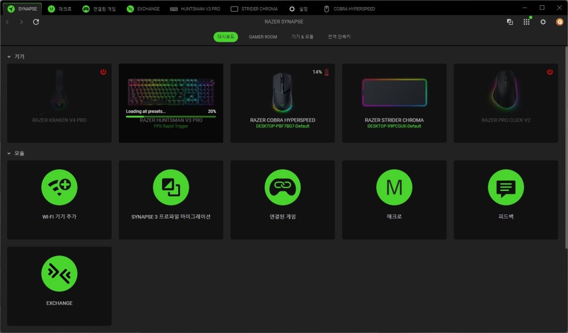This screenshot has width=568, height=333.
Task: Click FPS Rapid Trigger profile text
Action: tap(171, 126)
